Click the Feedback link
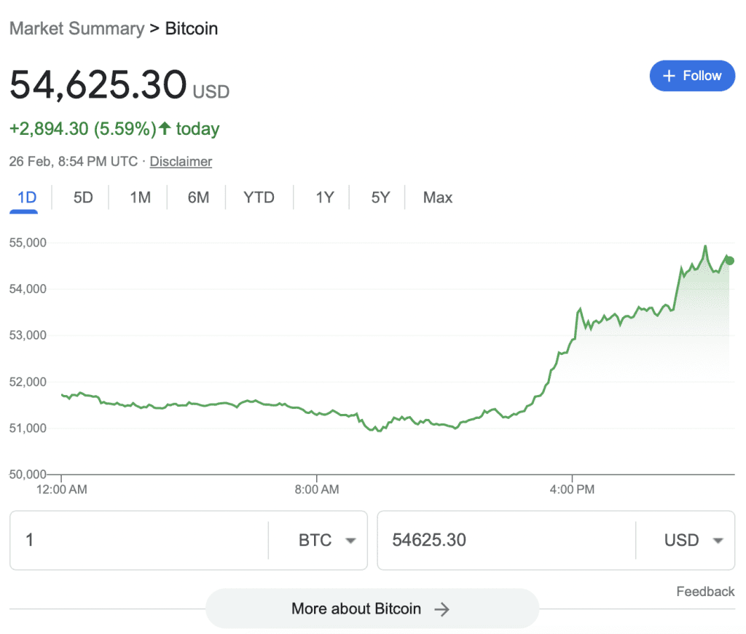 click(x=704, y=592)
